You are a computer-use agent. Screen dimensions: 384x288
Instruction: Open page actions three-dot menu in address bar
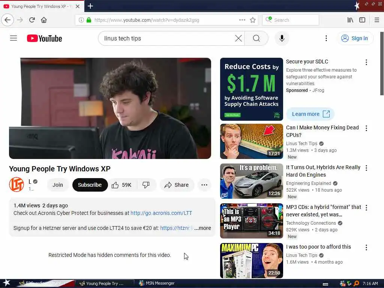coord(242,20)
